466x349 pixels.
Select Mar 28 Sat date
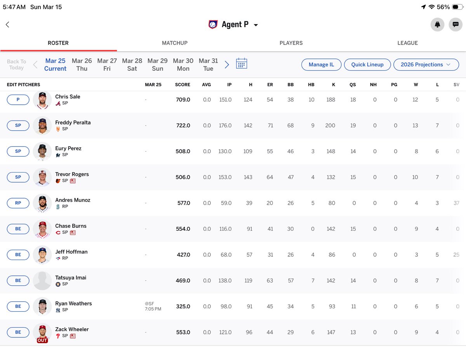[132, 64]
